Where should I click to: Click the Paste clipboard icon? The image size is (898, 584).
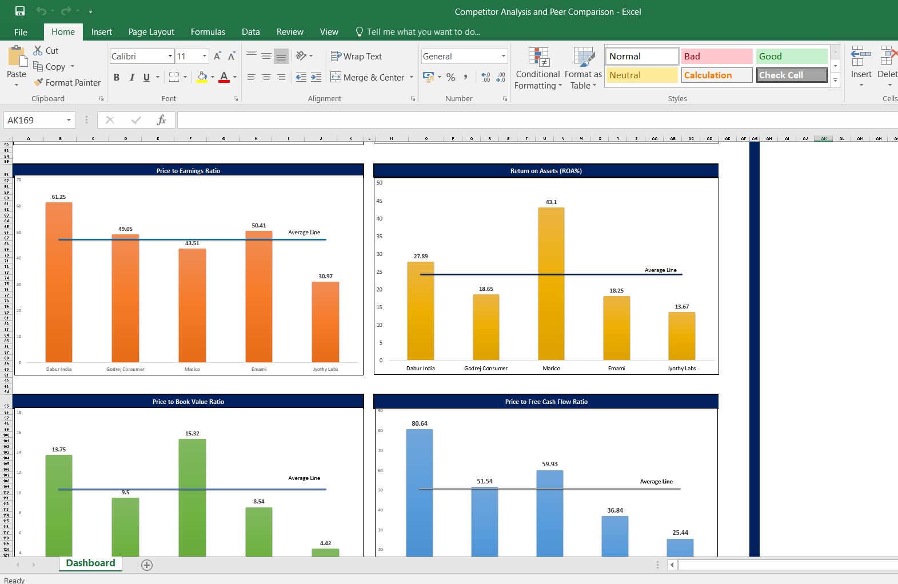point(17,57)
